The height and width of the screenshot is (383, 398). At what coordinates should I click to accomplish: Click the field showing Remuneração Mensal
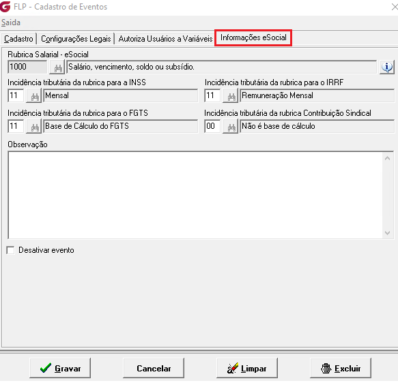point(317,95)
